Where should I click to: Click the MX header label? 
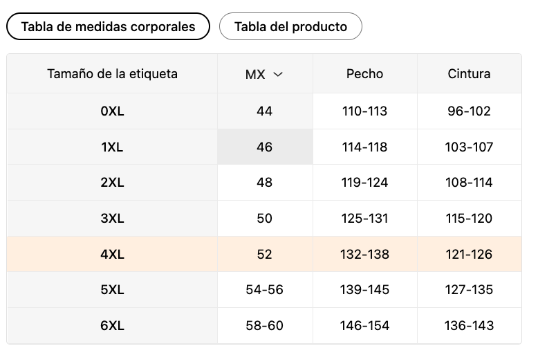click(x=255, y=74)
